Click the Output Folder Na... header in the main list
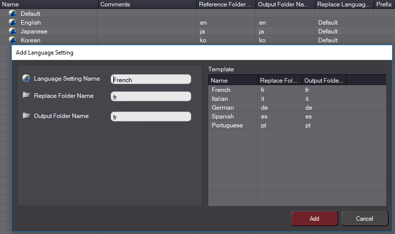Image resolution: width=395 pixels, height=234 pixels. tap(285, 4)
